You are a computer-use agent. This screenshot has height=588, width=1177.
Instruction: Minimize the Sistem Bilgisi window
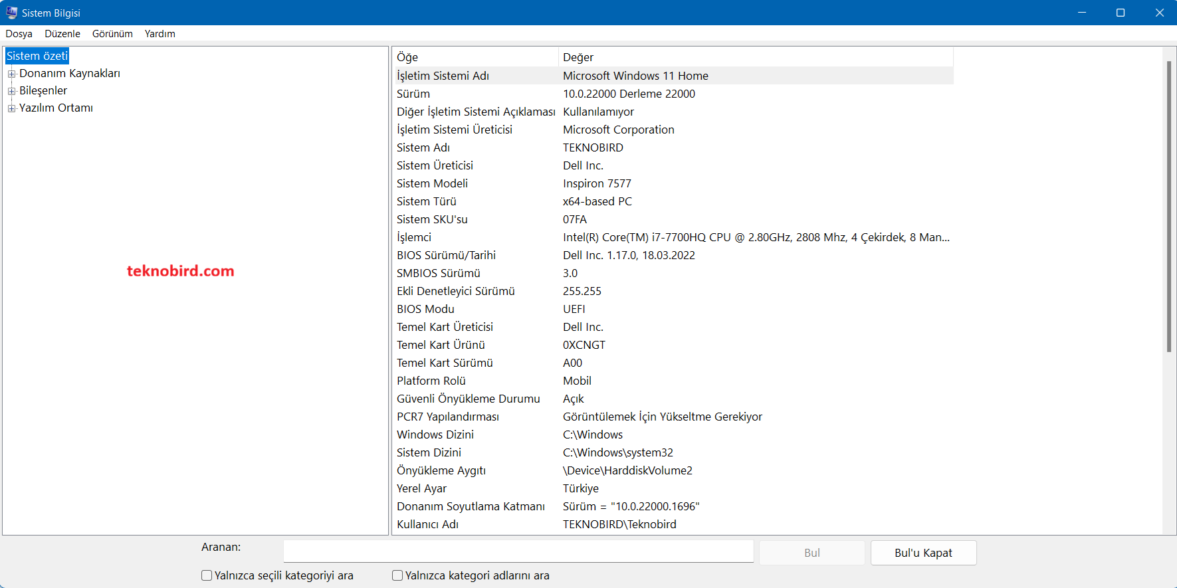[1082, 13]
